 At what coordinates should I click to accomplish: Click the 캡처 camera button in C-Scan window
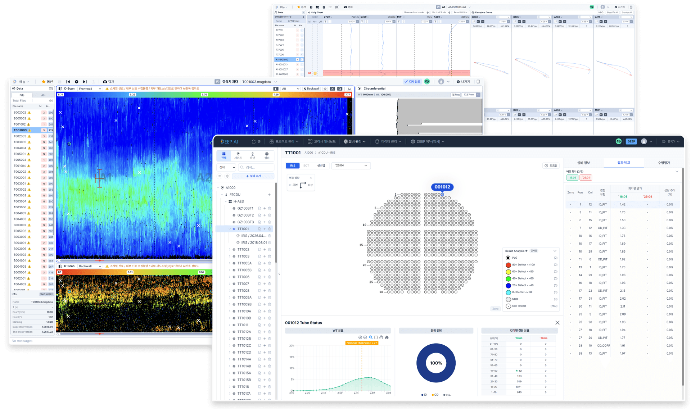click(109, 82)
